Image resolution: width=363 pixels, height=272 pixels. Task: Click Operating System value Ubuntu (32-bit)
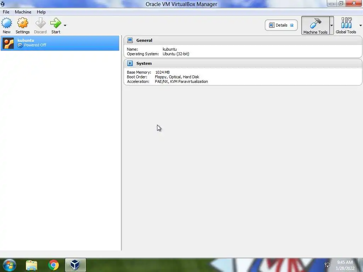coord(176,54)
